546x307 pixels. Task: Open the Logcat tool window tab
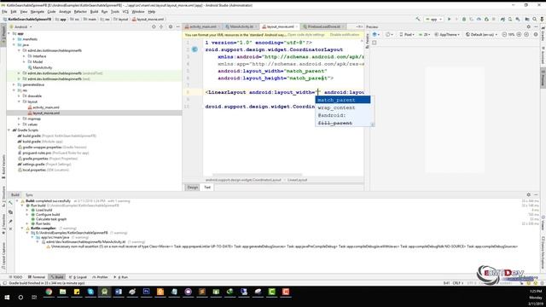(x=78, y=277)
